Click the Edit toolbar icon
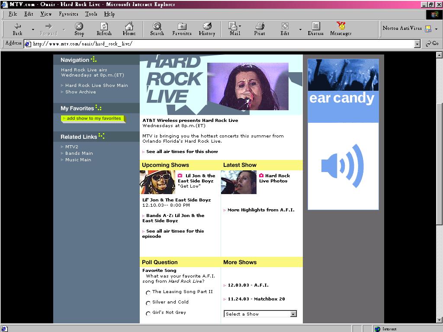Image resolution: width=443 pixels, height=332 pixels. [285, 26]
